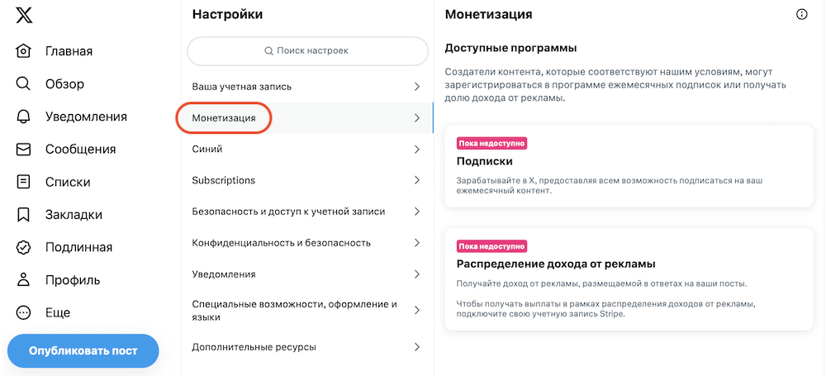Focus the Поиск настроек search field

[307, 51]
